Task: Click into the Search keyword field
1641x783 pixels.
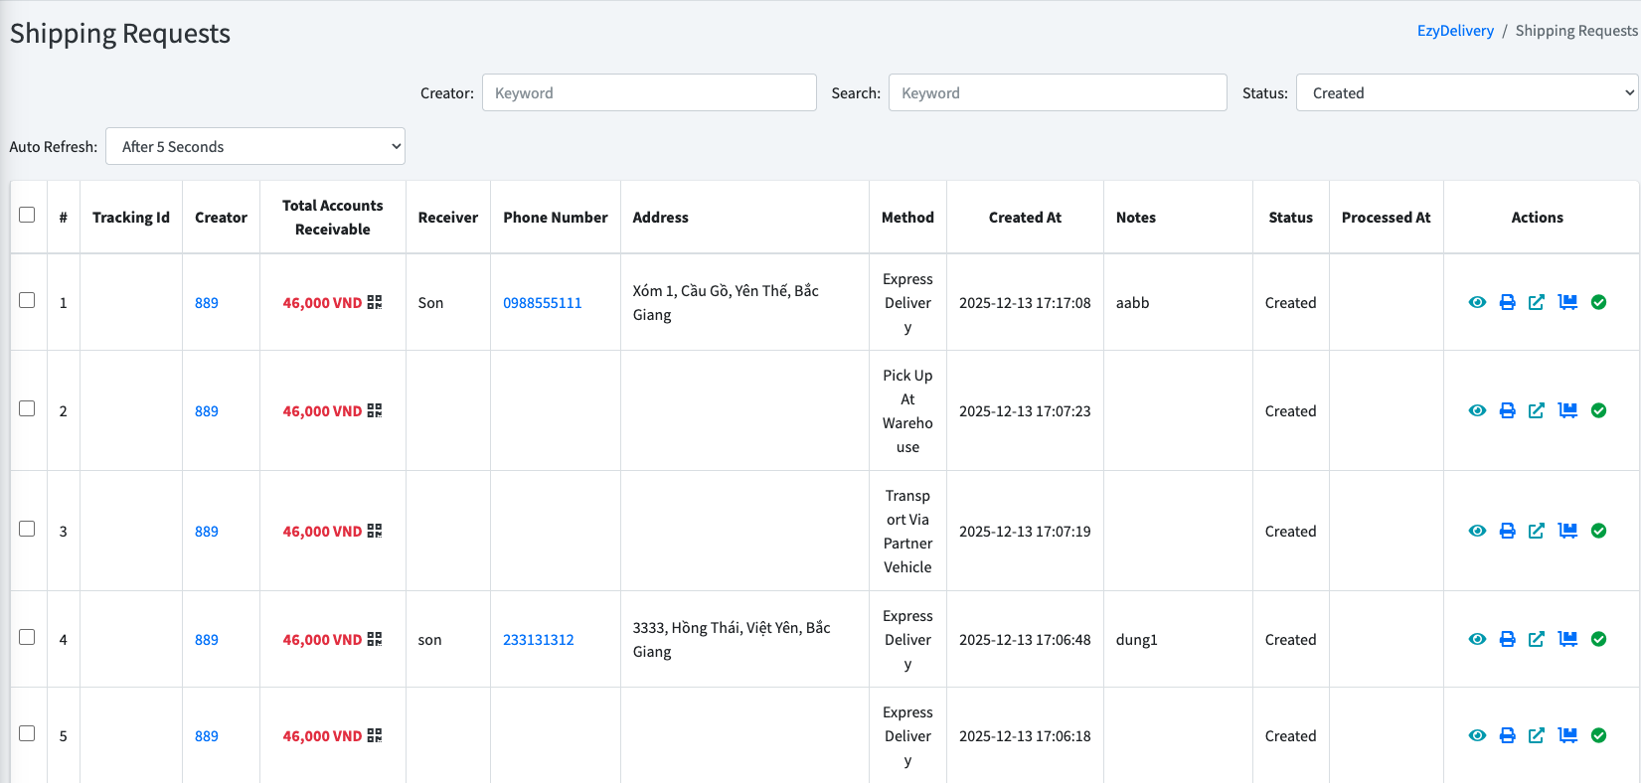Action: pyautogui.click(x=1058, y=92)
